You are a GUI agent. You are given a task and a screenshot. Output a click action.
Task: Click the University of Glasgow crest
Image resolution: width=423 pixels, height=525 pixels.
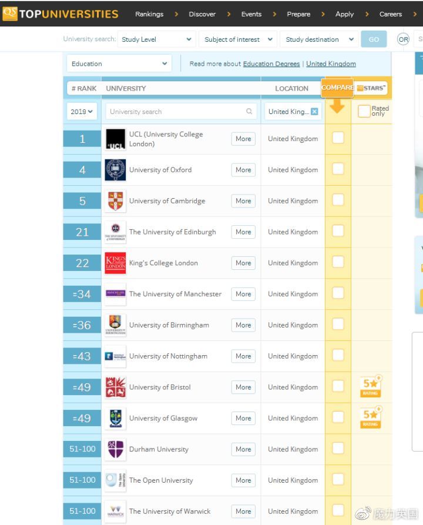pyautogui.click(x=116, y=418)
